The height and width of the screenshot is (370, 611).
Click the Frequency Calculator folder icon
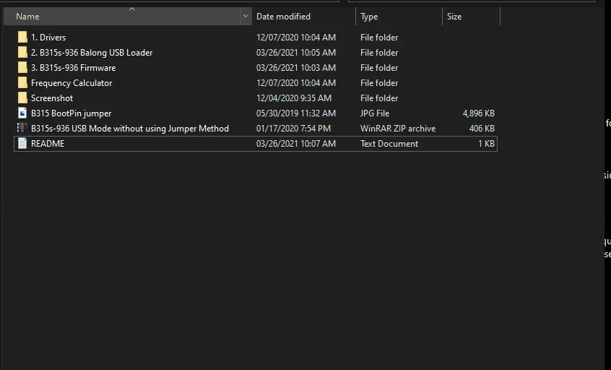click(x=22, y=82)
